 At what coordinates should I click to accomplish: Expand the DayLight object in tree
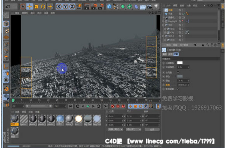pos(163,21)
